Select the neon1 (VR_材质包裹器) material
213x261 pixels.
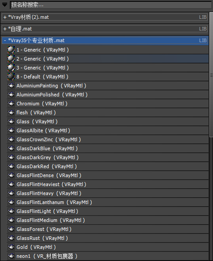[108, 257]
